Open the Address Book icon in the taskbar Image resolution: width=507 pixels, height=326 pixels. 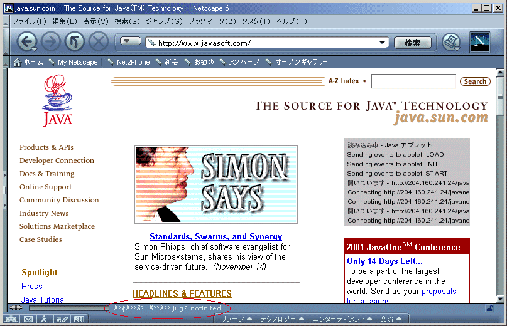[79, 319]
